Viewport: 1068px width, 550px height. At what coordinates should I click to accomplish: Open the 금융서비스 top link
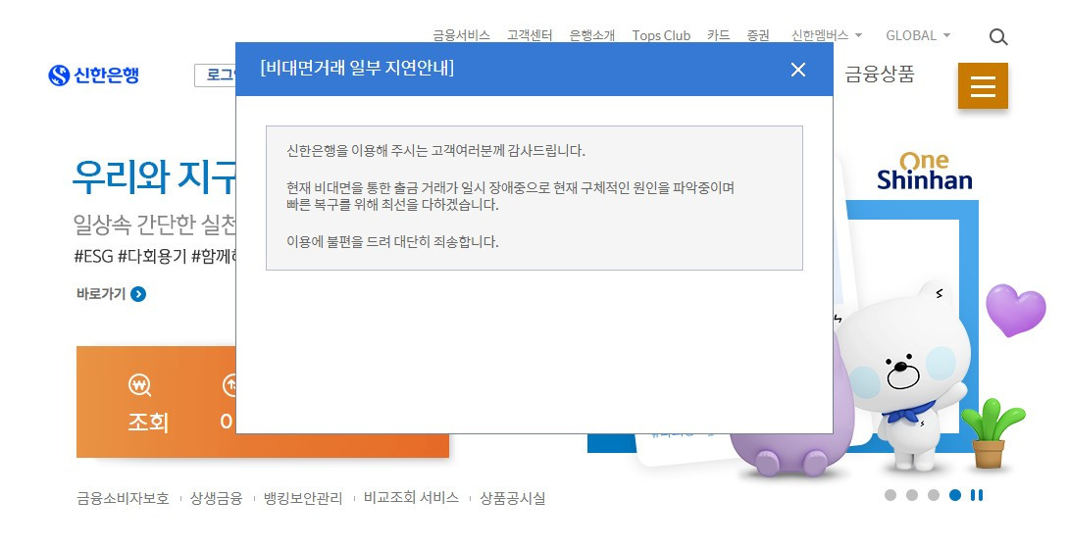(x=461, y=35)
